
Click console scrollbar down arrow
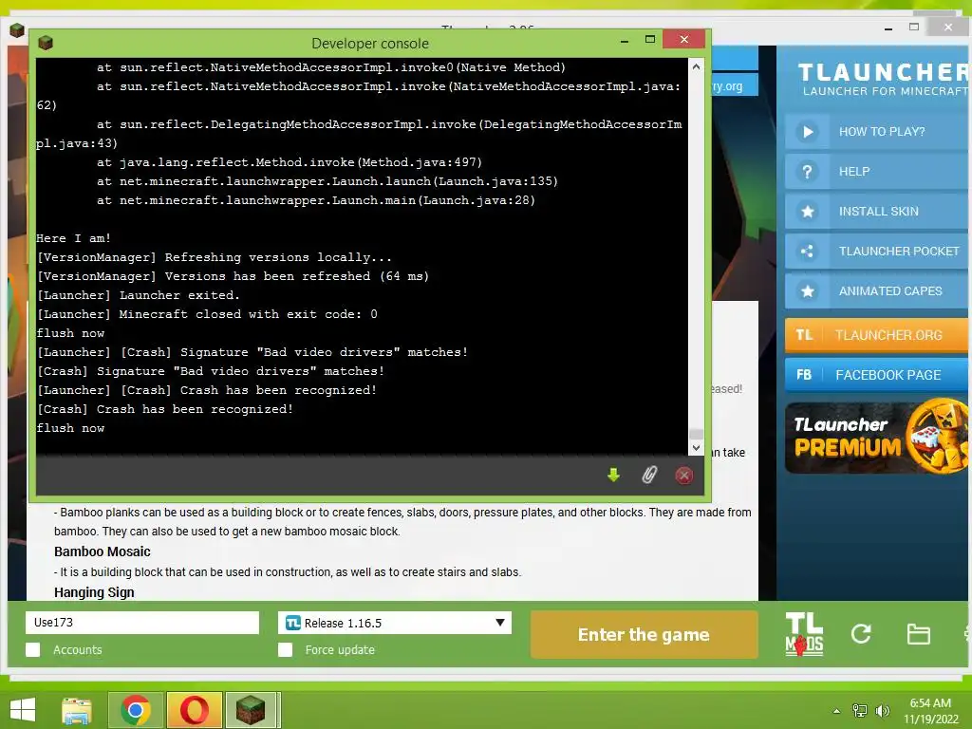point(696,448)
